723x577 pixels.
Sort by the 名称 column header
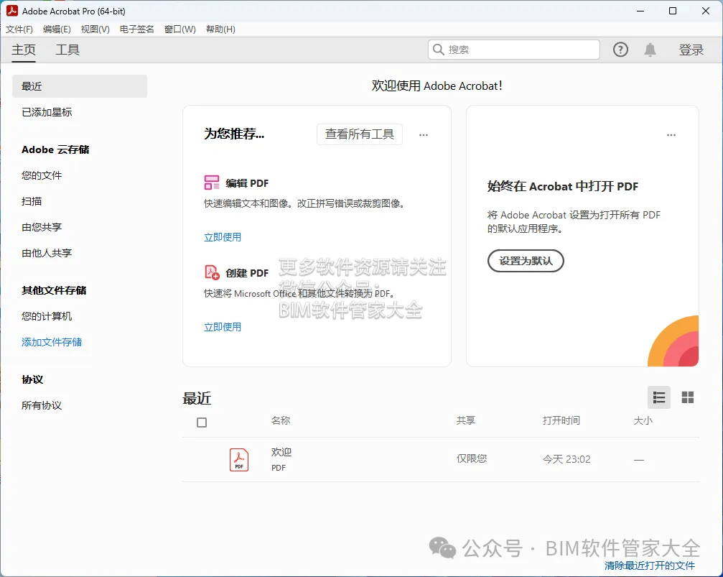(280, 420)
